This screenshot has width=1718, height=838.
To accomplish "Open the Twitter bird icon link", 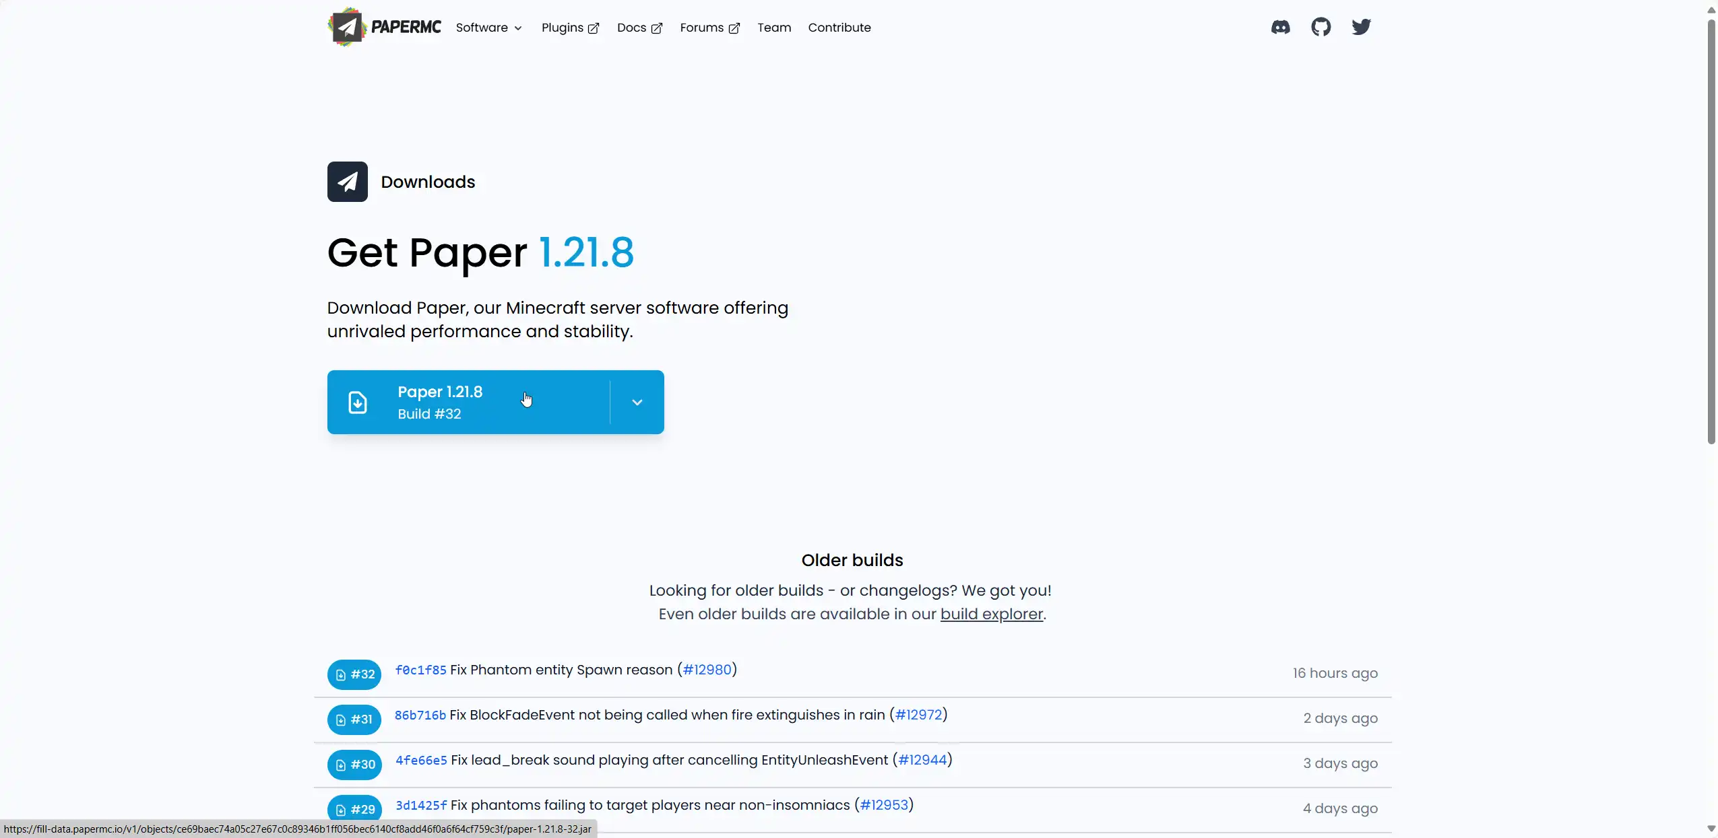I will [1361, 27].
